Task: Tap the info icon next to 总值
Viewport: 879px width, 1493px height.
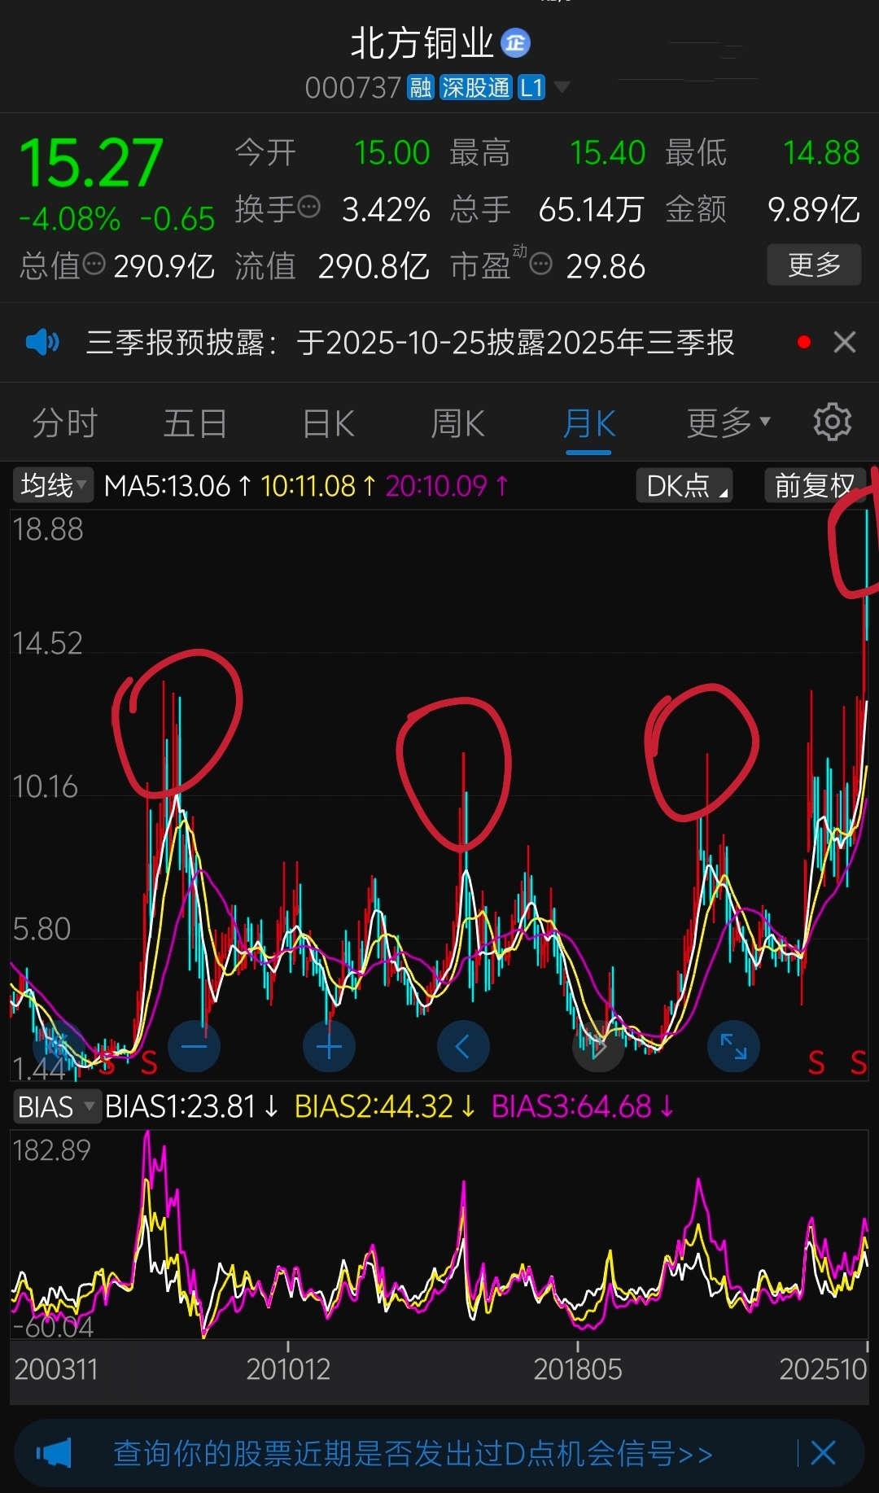Action: pos(94,264)
